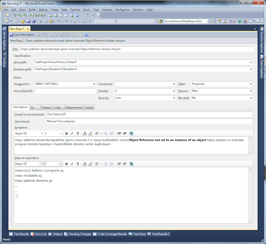Screen dimensions: 266x244
Task: Click bulleted list icon in Symptom toolbar
Action: (106, 133)
